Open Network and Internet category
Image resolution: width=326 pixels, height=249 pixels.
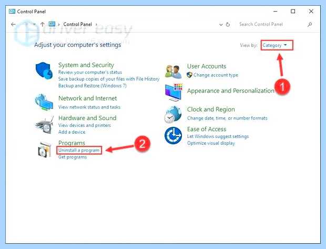tap(87, 98)
